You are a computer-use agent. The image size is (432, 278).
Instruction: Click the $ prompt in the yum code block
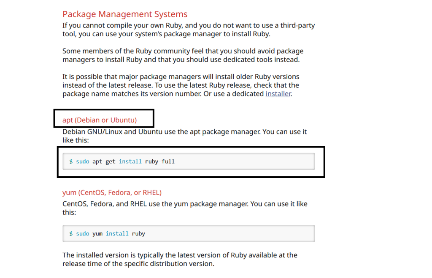pos(71,233)
